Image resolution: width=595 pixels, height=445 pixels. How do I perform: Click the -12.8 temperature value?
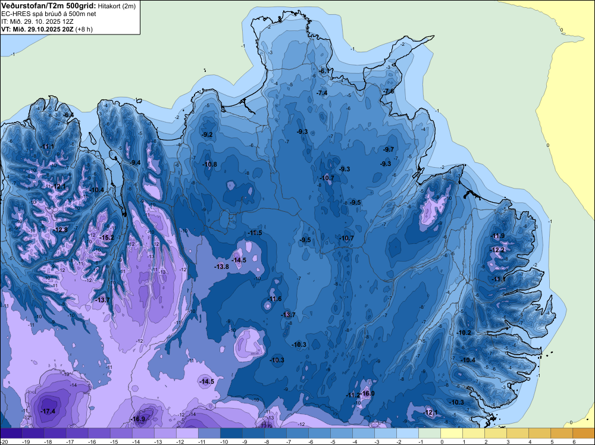pyautogui.click(x=60, y=230)
